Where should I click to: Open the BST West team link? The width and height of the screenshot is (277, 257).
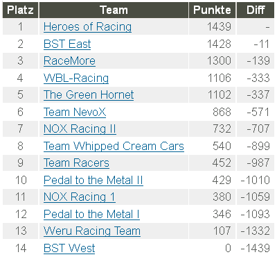click(69, 248)
